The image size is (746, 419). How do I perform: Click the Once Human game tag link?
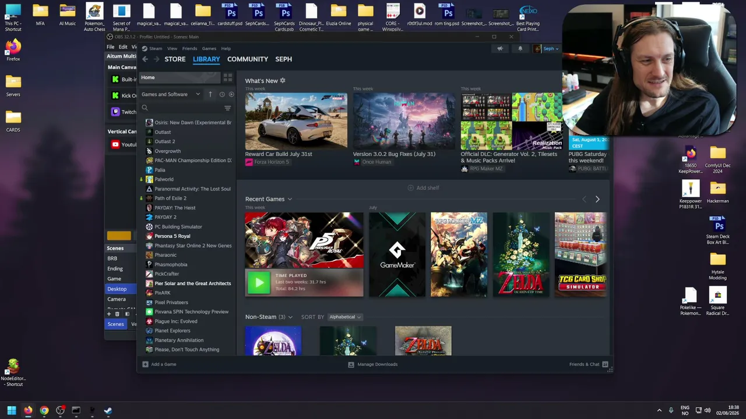point(372,162)
